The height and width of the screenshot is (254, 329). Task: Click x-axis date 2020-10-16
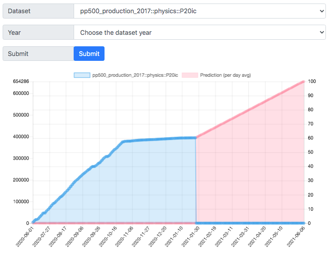[108, 237]
